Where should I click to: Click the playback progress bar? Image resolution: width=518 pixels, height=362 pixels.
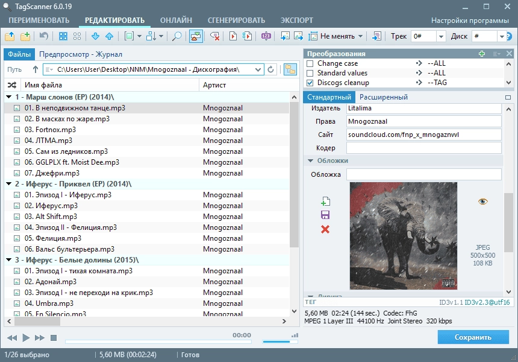(158, 341)
